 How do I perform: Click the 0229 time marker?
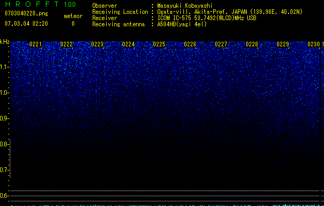tap(283, 44)
